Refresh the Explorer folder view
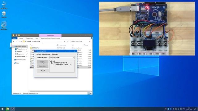This screenshot has width=198, height=111. pos(68,41)
